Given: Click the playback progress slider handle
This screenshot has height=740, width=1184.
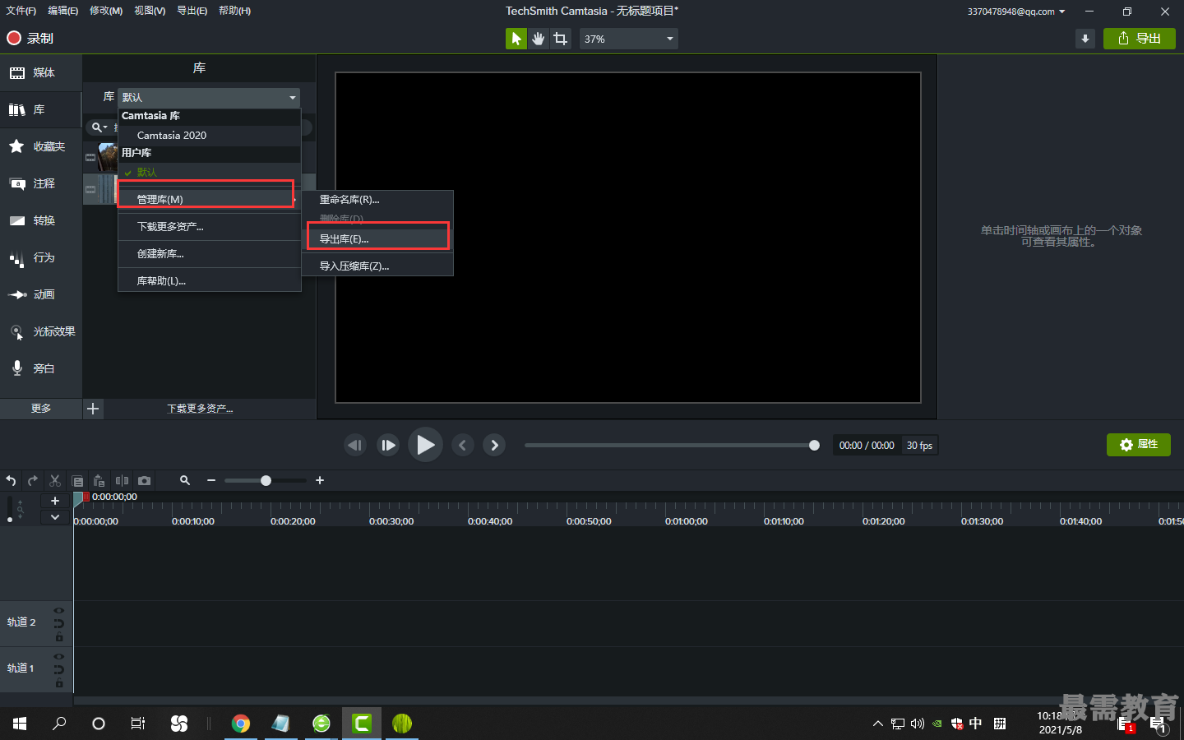Looking at the screenshot, I should pyautogui.click(x=814, y=445).
